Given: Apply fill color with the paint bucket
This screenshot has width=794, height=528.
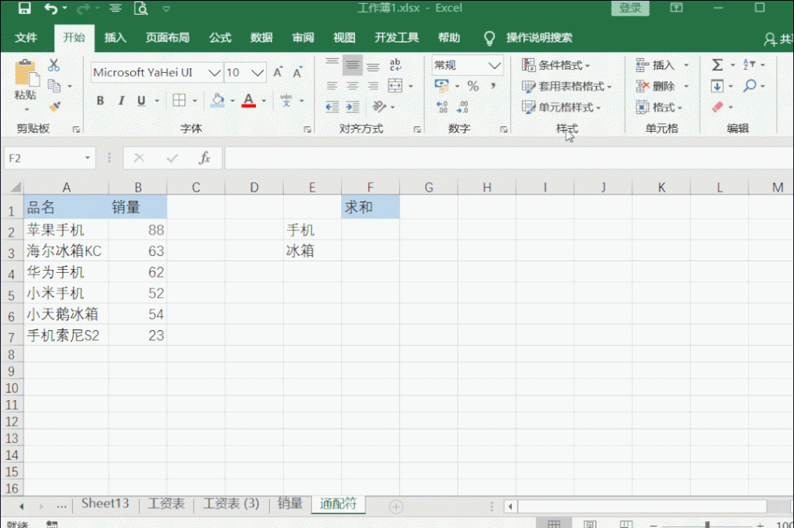Looking at the screenshot, I should pyautogui.click(x=218, y=100).
